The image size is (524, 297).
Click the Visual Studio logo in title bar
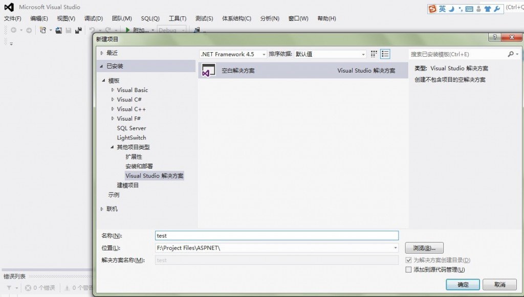click(x=9, y=7)
